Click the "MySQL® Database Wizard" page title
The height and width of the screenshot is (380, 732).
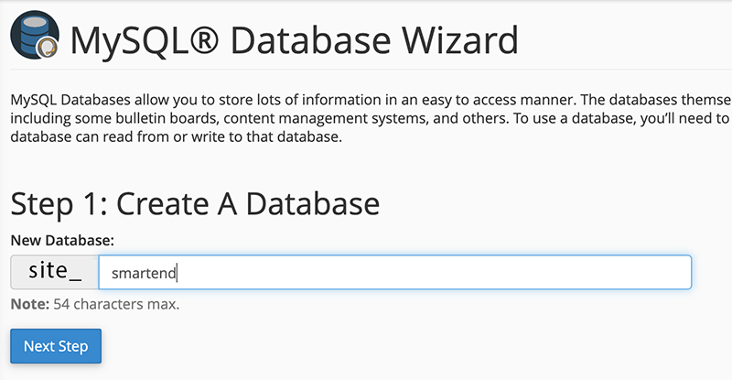(293, 39)
